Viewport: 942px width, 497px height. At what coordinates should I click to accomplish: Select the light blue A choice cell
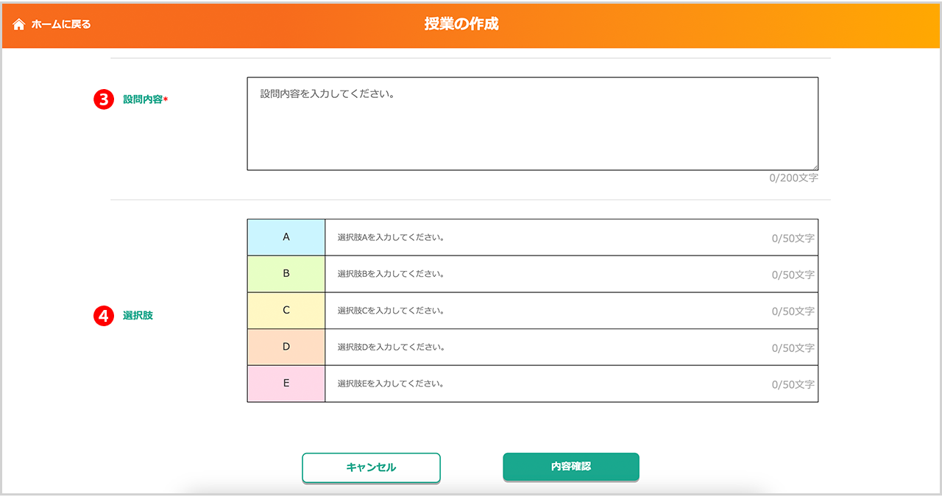pyautogui.click(x=286, y=237)
